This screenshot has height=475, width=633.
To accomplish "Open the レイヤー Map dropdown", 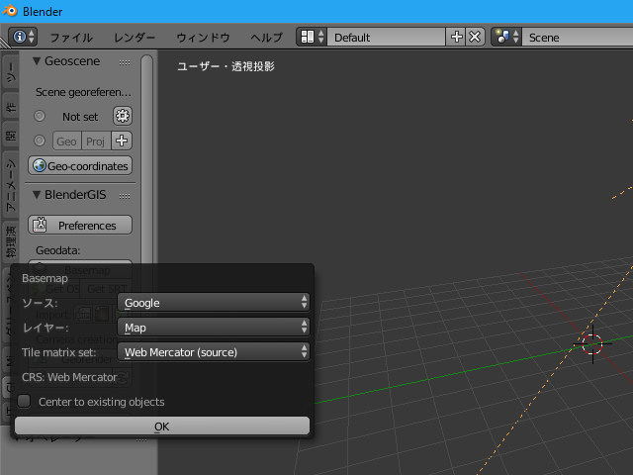I will tap(214, 328).
